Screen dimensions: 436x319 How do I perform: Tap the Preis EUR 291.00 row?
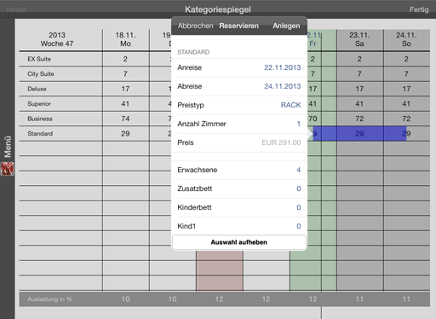239,142
